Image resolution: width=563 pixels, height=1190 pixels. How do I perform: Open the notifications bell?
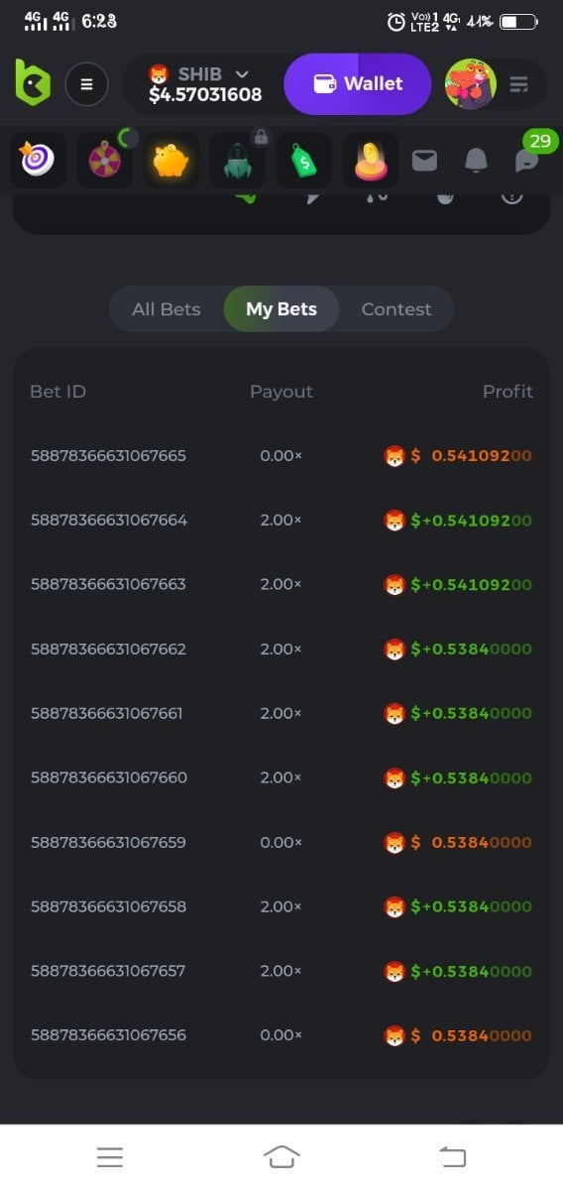click(477, 160)
